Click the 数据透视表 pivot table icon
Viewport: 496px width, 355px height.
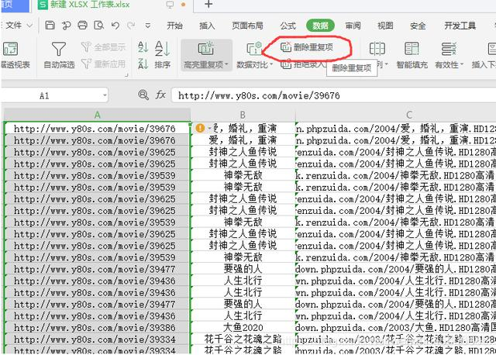coord(10,49)
